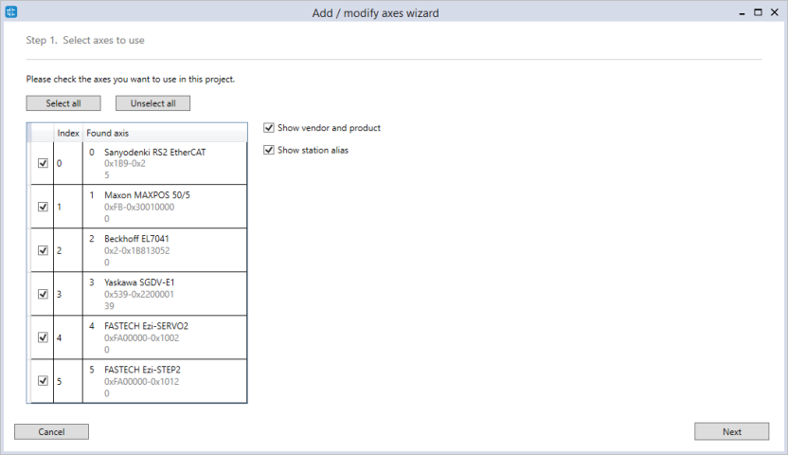Toggle Yaskawa SGDV-E1 axis checkbox

click(43, 294)
